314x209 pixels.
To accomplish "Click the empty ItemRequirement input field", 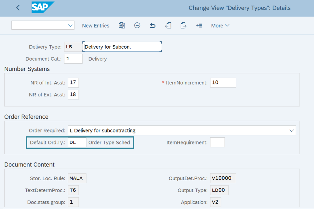I will [x=217, y=142].
